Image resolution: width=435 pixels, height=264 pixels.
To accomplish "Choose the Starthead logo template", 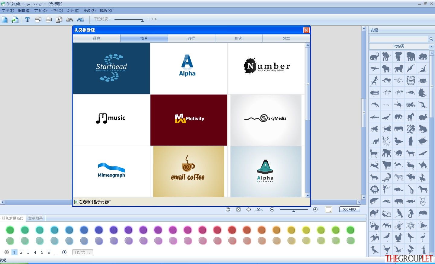I will coord(111,69).
